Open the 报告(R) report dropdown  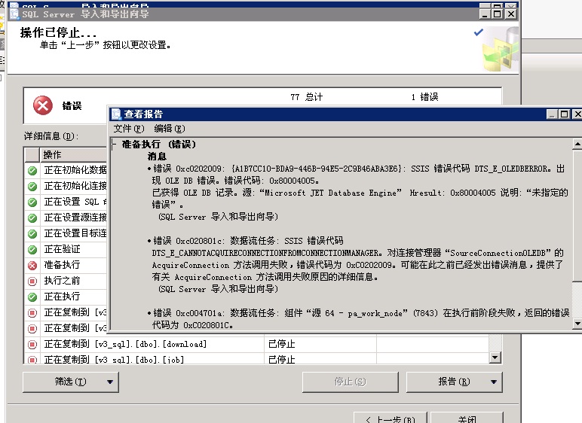453,382
